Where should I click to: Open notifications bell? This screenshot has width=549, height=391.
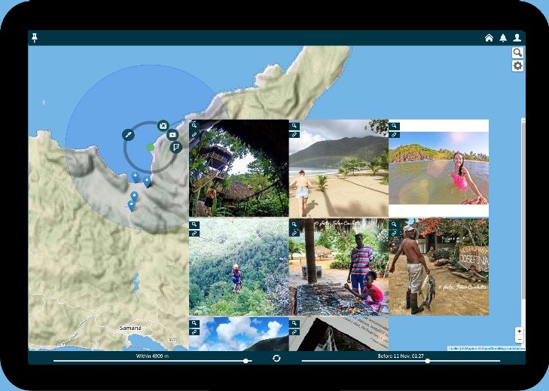pyautogui.click(x=503, y=38)
